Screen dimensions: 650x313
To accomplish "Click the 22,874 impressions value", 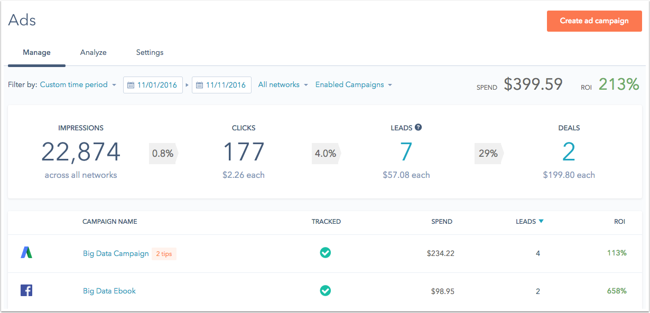I will click(81, 153).
